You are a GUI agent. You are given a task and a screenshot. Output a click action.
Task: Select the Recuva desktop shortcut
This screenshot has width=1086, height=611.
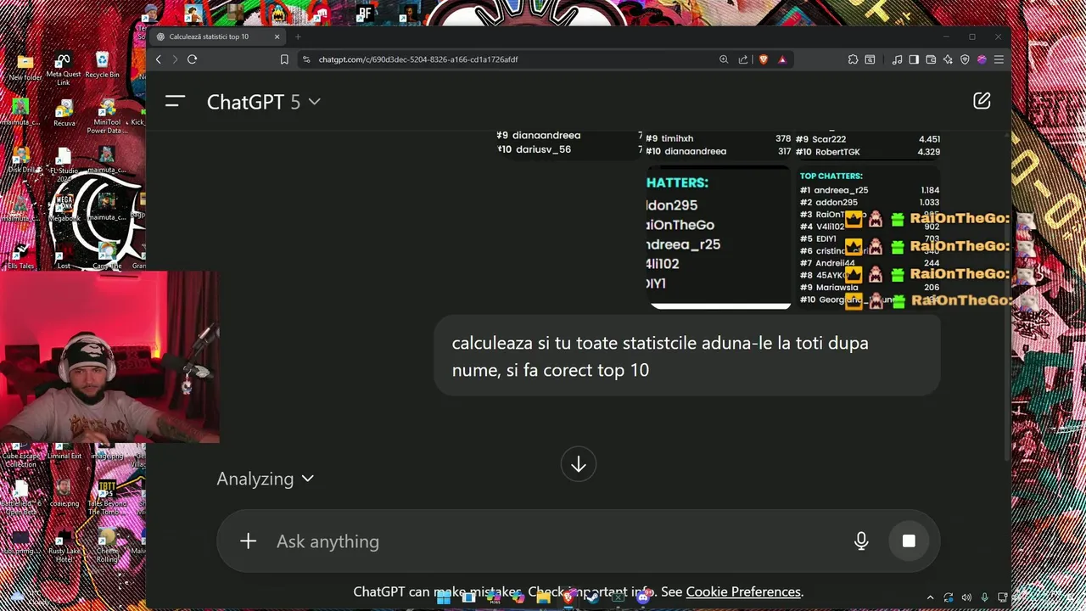[x=64, y=115]
